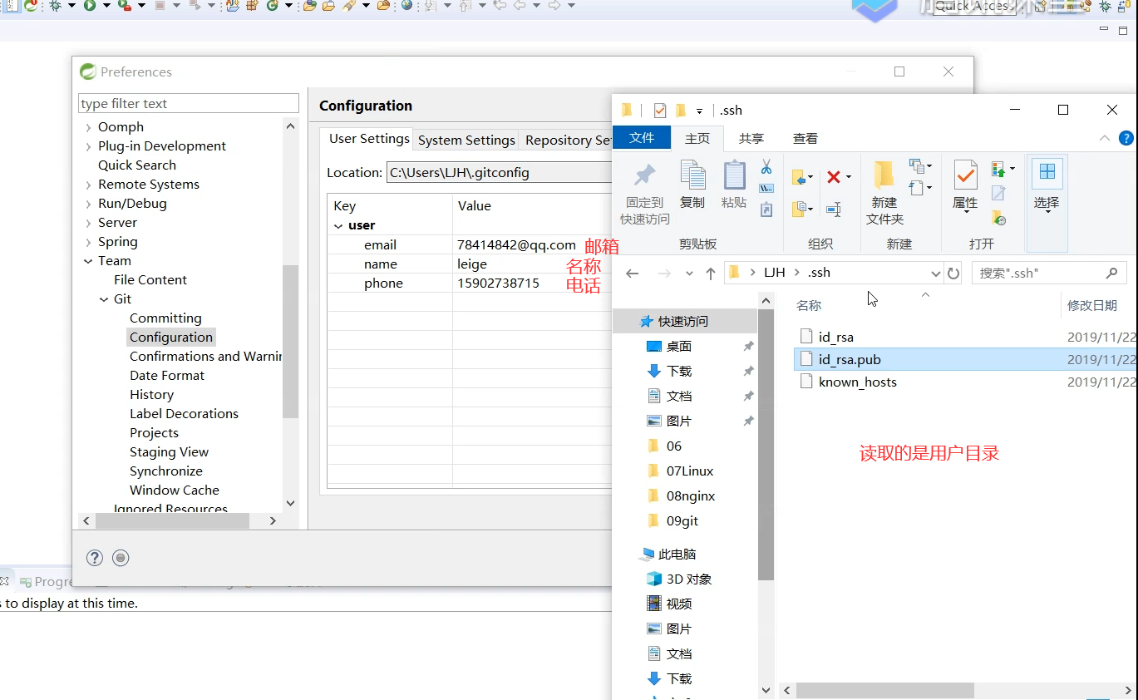Click the Paste (粘贴) ribbon icon

(734, 175)
